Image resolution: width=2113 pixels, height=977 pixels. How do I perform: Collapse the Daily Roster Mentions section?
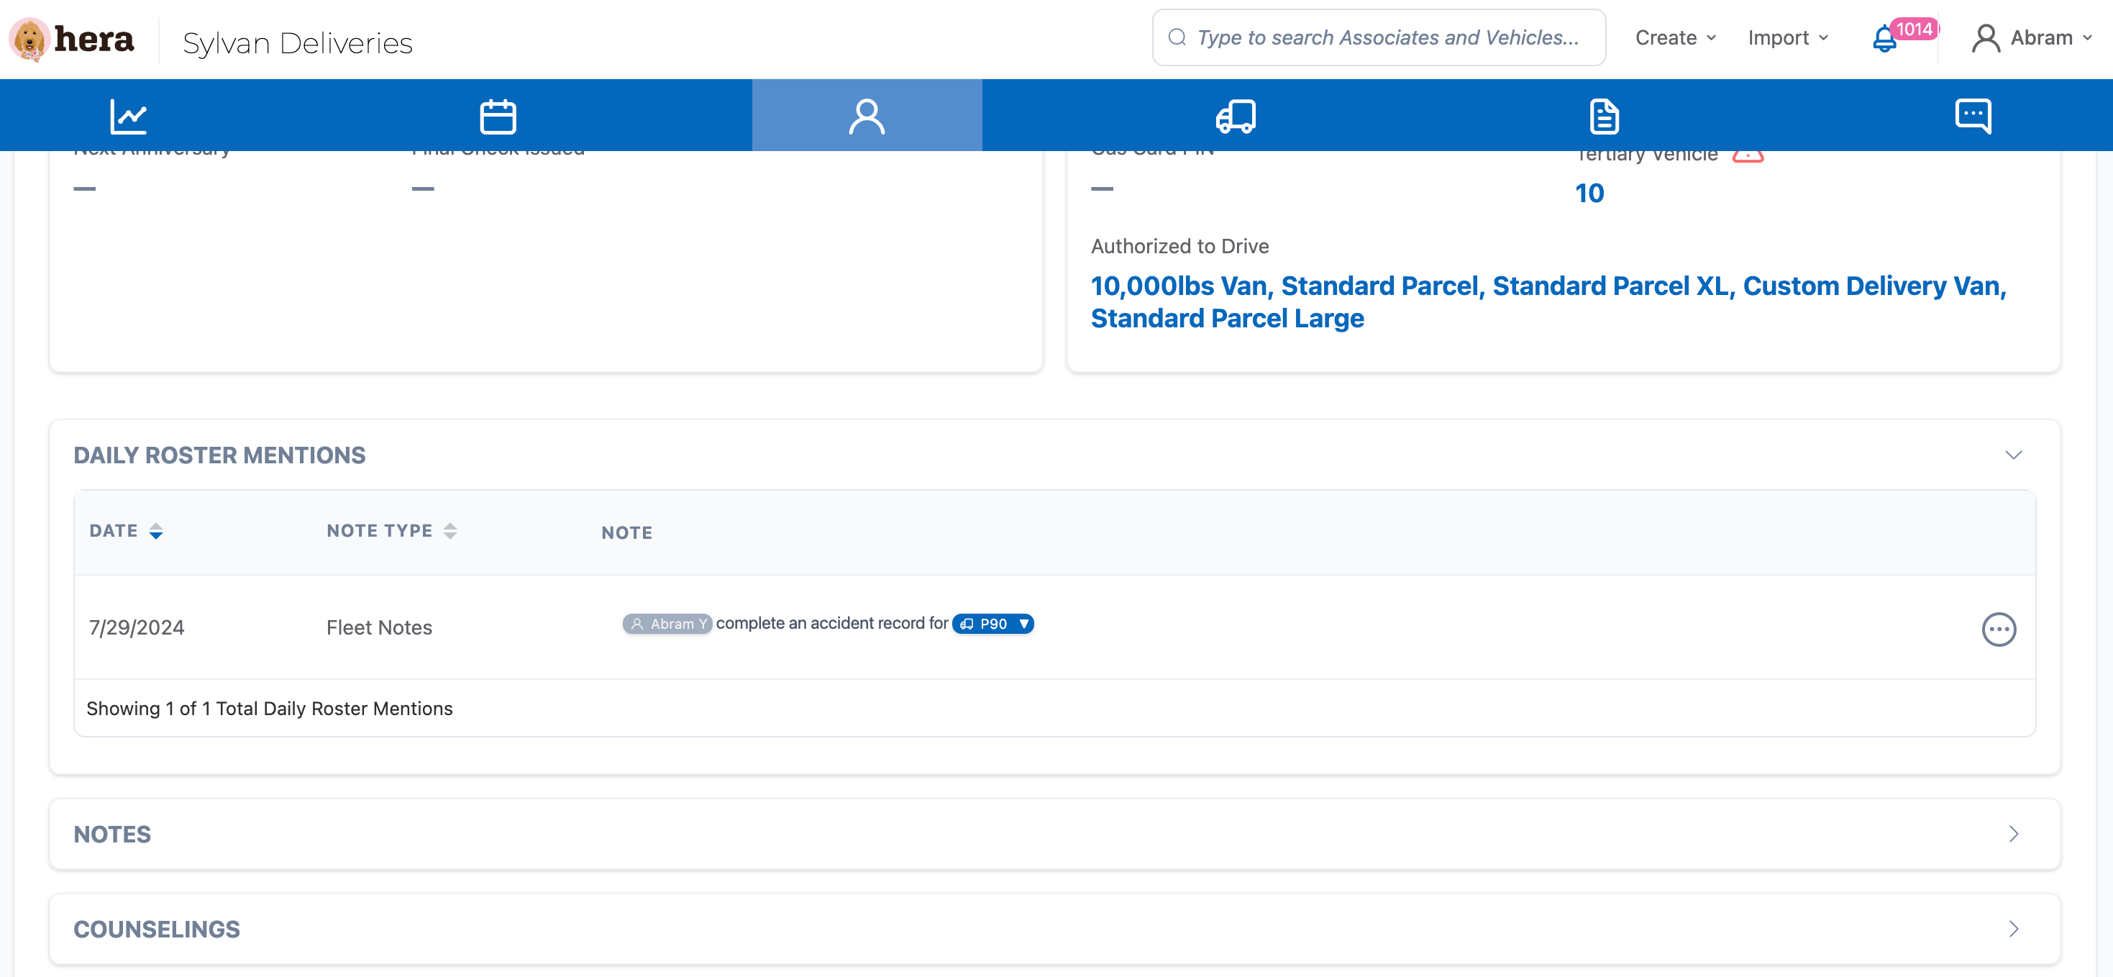click(x=2013, y=455)
